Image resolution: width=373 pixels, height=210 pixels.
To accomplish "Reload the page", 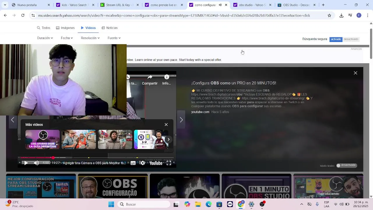I will (x=23, y=15).
